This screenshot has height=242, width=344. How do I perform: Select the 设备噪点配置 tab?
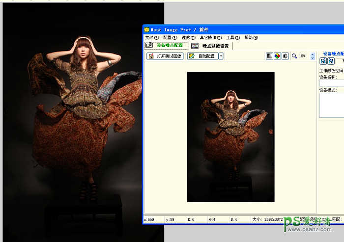click(x=165, y=46)
